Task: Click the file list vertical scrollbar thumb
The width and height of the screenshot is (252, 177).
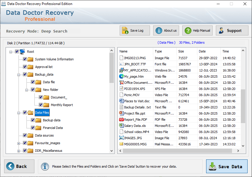Action: coord(243,106)
